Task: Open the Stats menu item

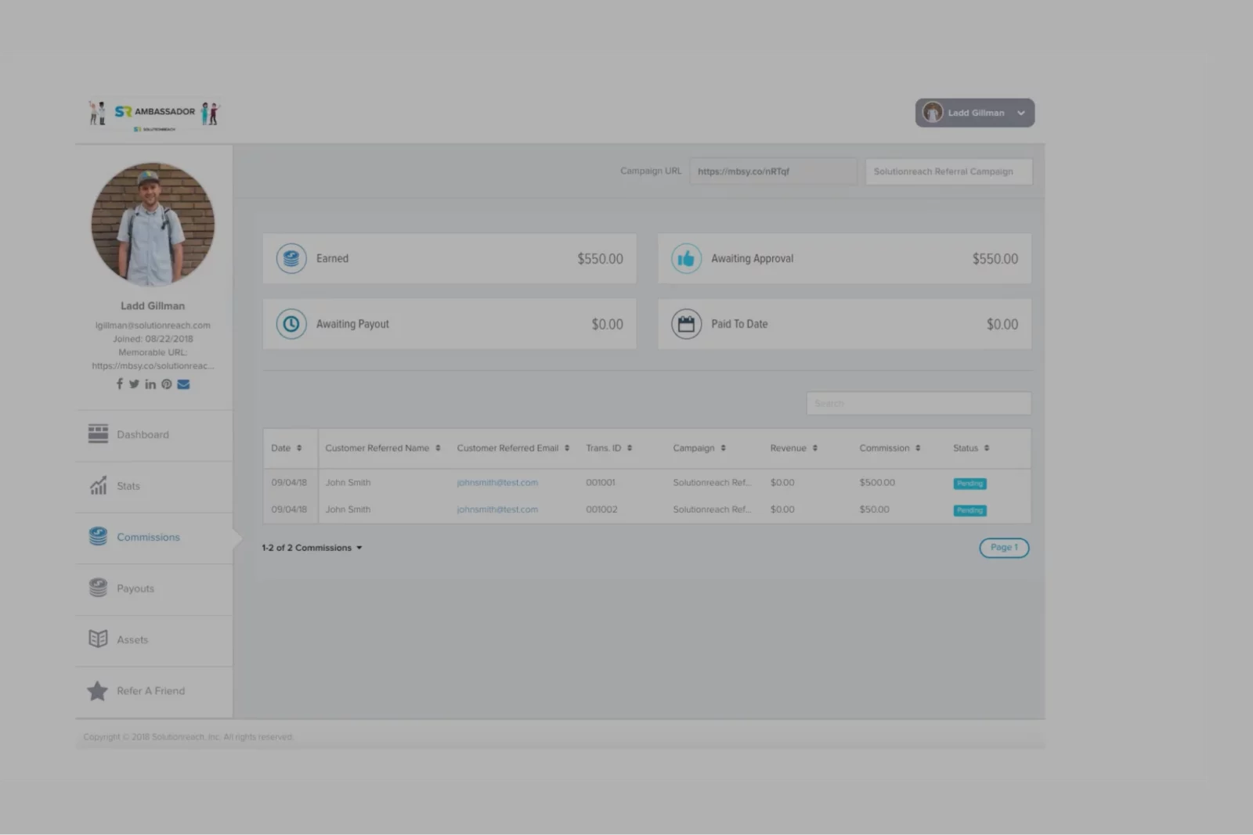Action: point(154,487)
